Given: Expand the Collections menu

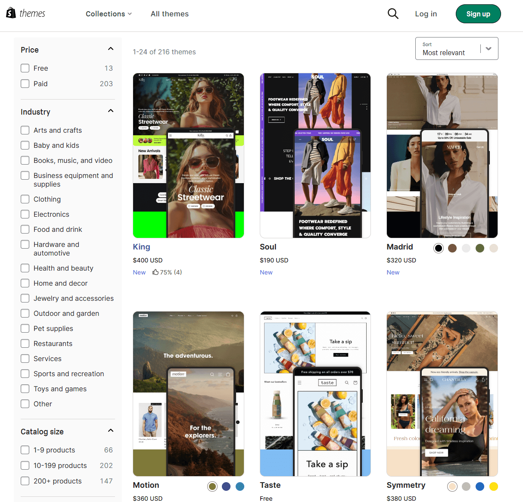Looking at the screenshot, I should pyautogui.click(x=108, y=13).
